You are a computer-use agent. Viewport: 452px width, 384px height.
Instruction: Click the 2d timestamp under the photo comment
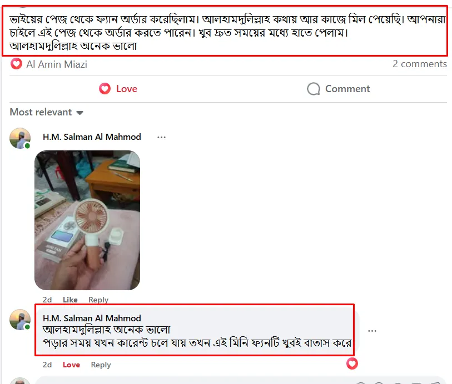pos(47,300)
